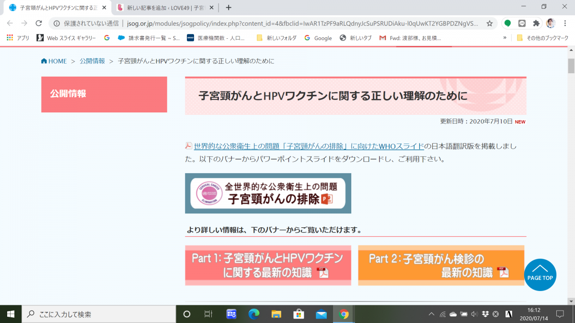Image resolution: width=575 pixels, height=323 pixels.
Task: Open the Gmail Fwd: 渡部様 bookmark
Action: point(410,38)
